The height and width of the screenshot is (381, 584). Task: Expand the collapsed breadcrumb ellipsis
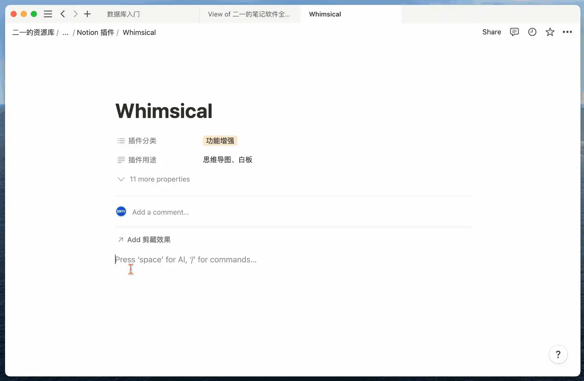(66, 33)
